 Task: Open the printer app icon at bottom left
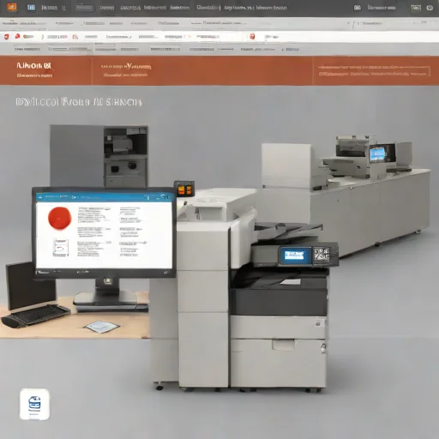(34, 404)
